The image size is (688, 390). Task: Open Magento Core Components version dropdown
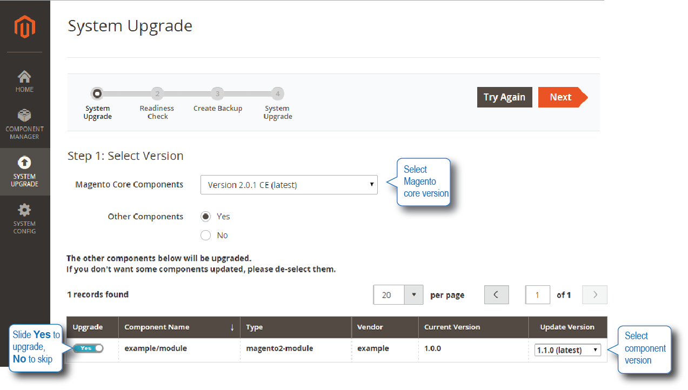pyautogui.click(x=289, y=185)
